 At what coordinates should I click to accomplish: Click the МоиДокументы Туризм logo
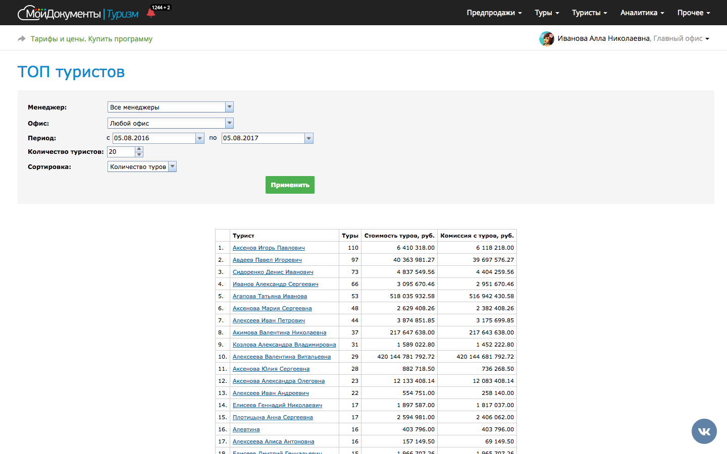pyautogui.click(x=78, y=14)
